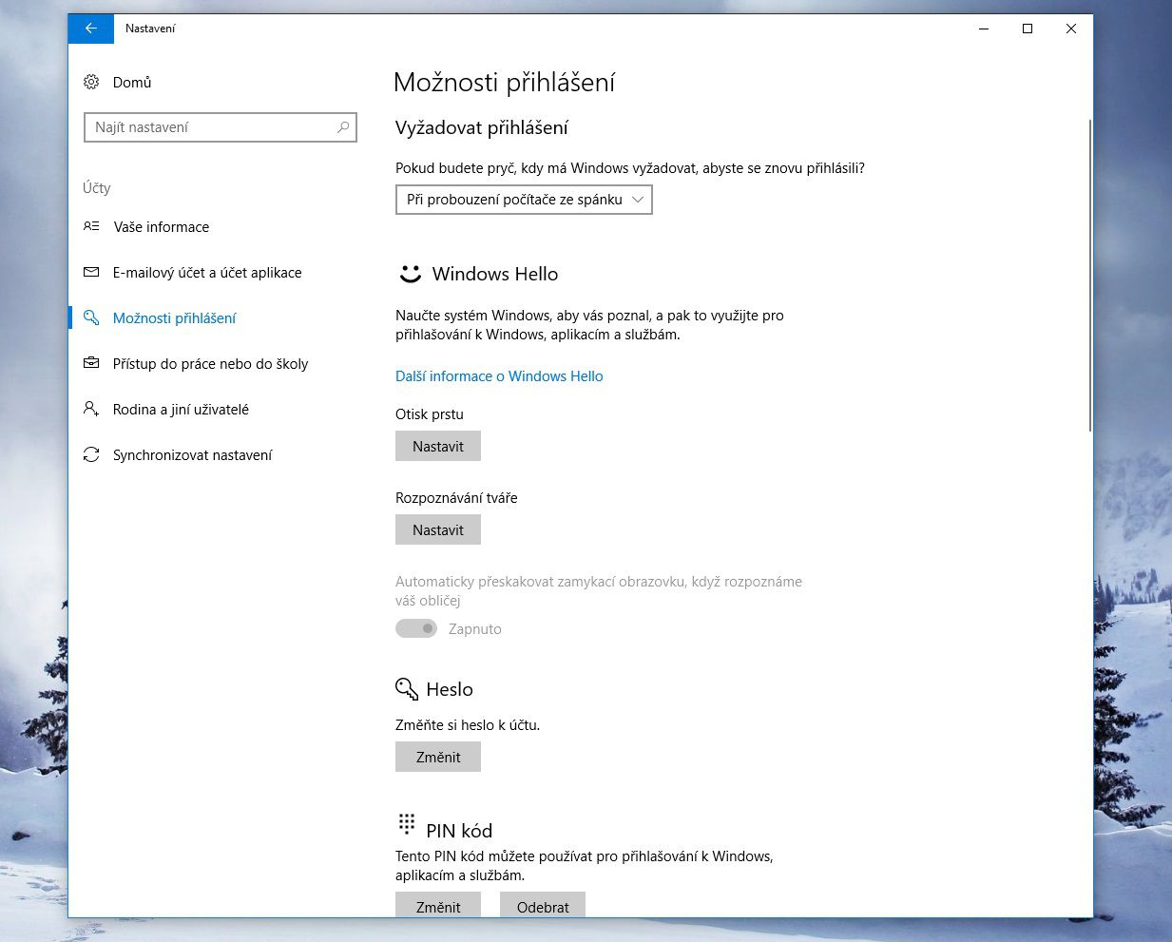Click the Rodina a jiní uživatelé icon
1172x942 pixels.
click(x=91, y=409)
